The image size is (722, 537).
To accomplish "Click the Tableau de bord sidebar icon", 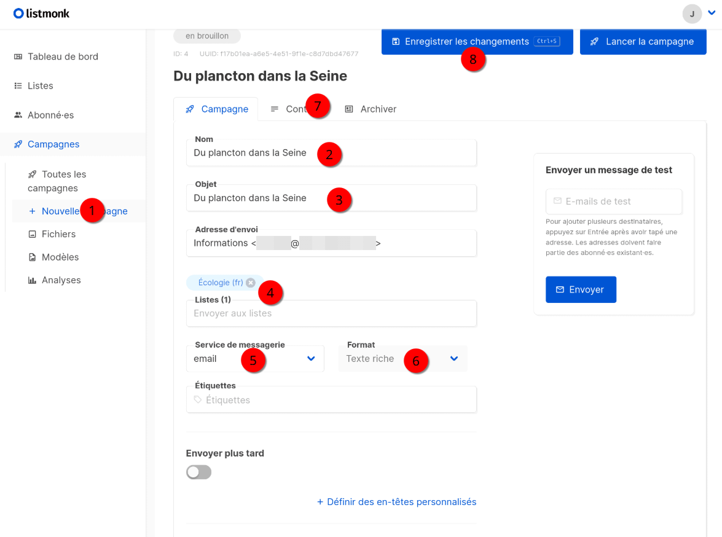I will 18,57.
